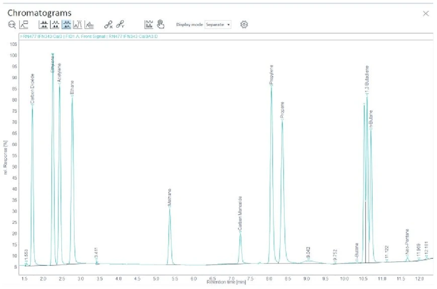Open the chromatogram settings gear
The image size is (437, 289).
click(244, 25)
